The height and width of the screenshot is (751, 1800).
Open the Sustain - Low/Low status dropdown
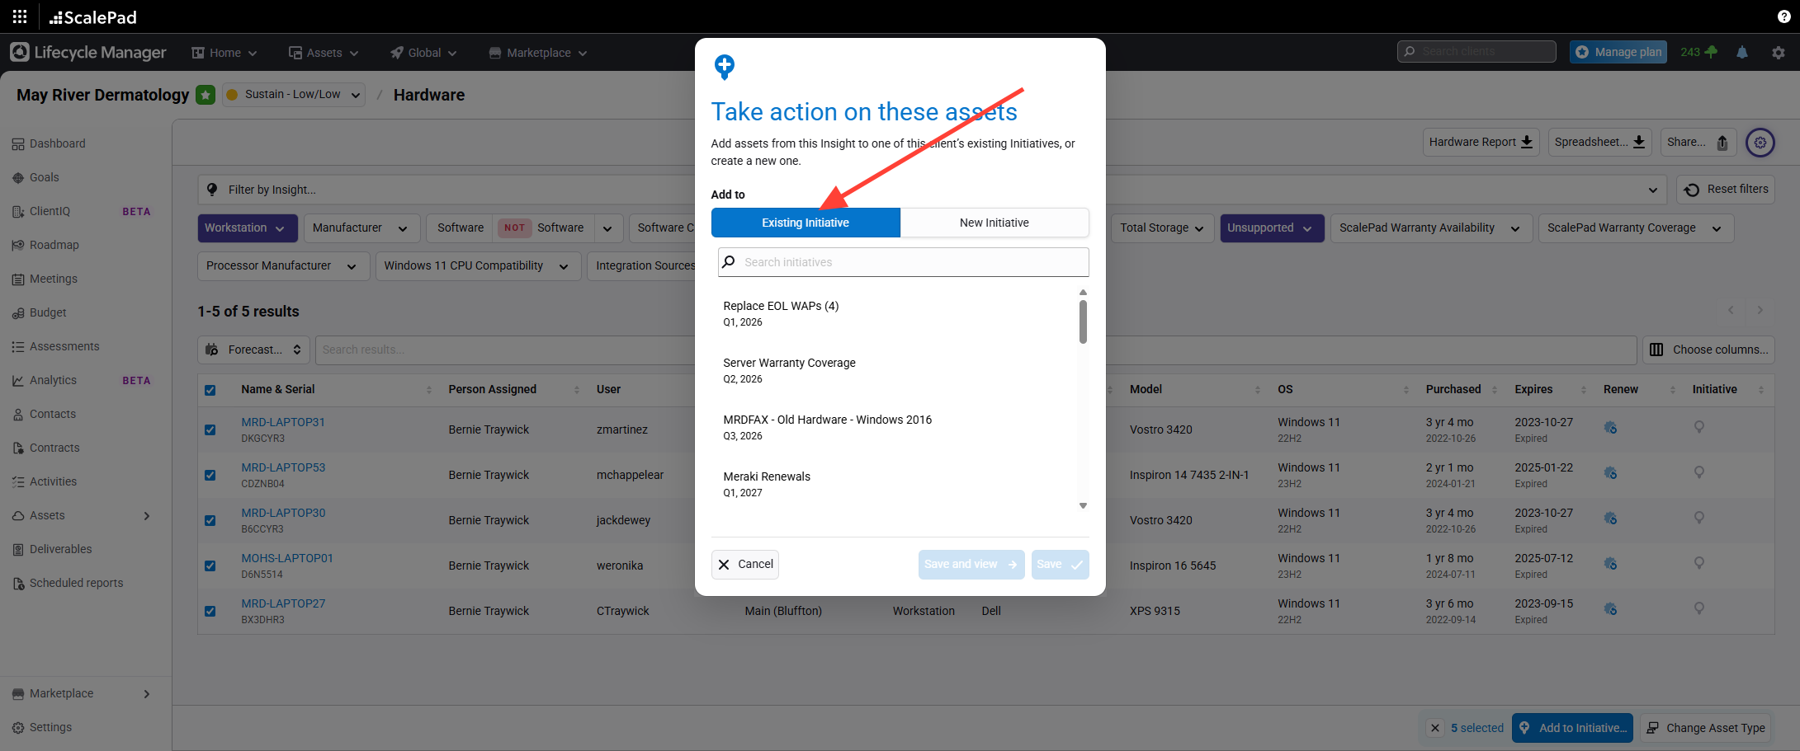pos(294,95)
